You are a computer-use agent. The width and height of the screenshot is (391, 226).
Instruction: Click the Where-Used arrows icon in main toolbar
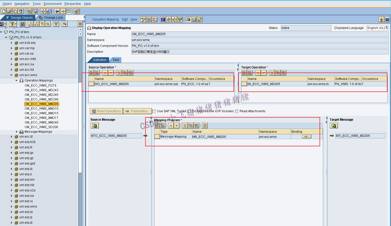coord(43,11)
